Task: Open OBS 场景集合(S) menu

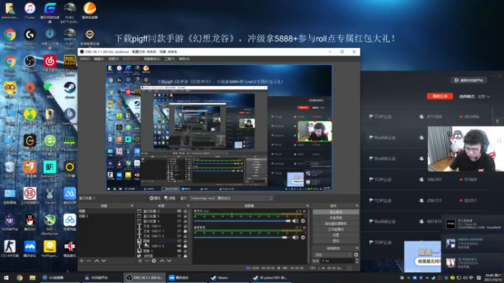Action: point(152,59)
